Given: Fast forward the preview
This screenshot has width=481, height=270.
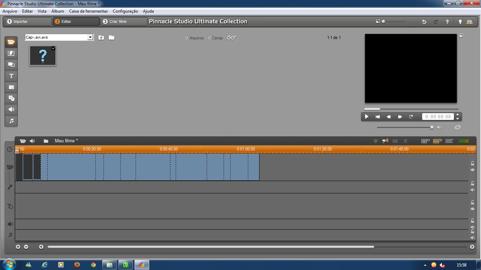Looking at the screenshot, I should coord(400,117).
